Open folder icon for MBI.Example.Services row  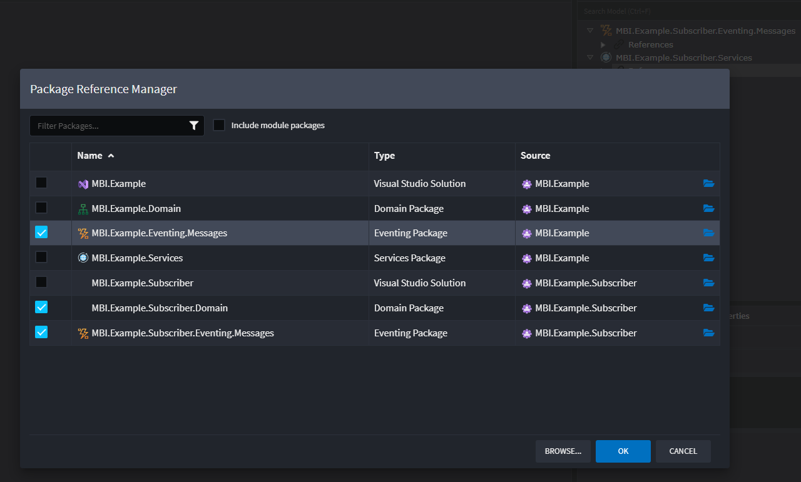(708, 258)
